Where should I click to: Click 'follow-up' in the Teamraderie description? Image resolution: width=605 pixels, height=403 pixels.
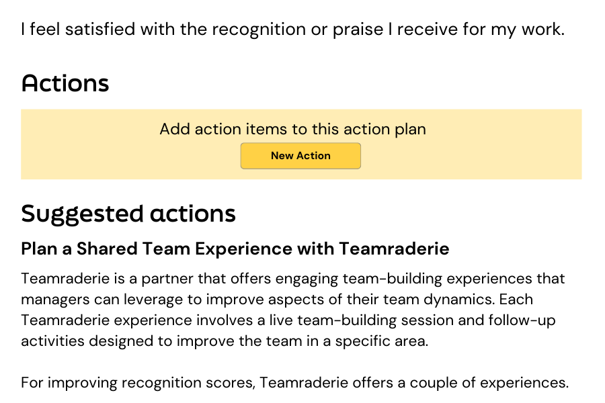527,320
